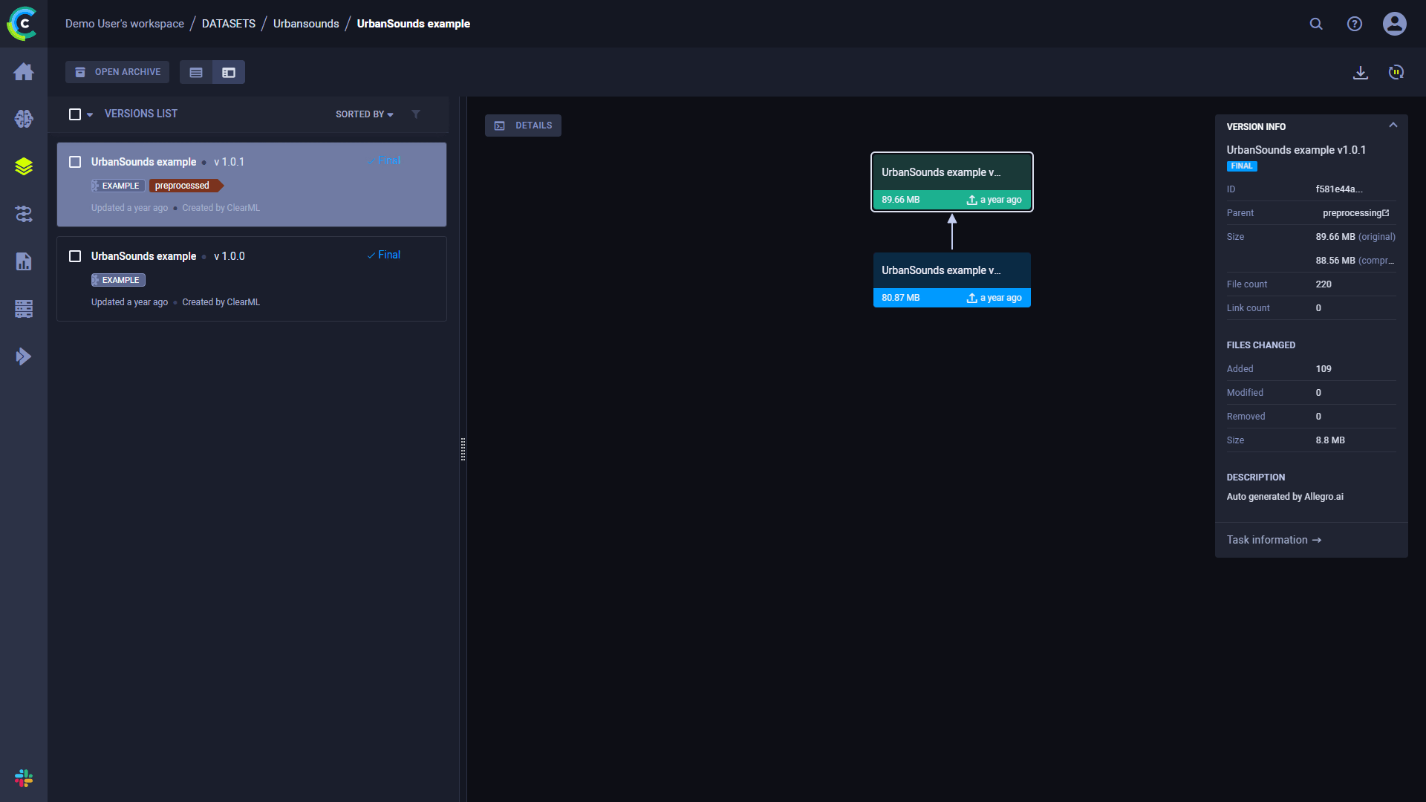Click the download icon in the top bar

tap(1361, 72)
